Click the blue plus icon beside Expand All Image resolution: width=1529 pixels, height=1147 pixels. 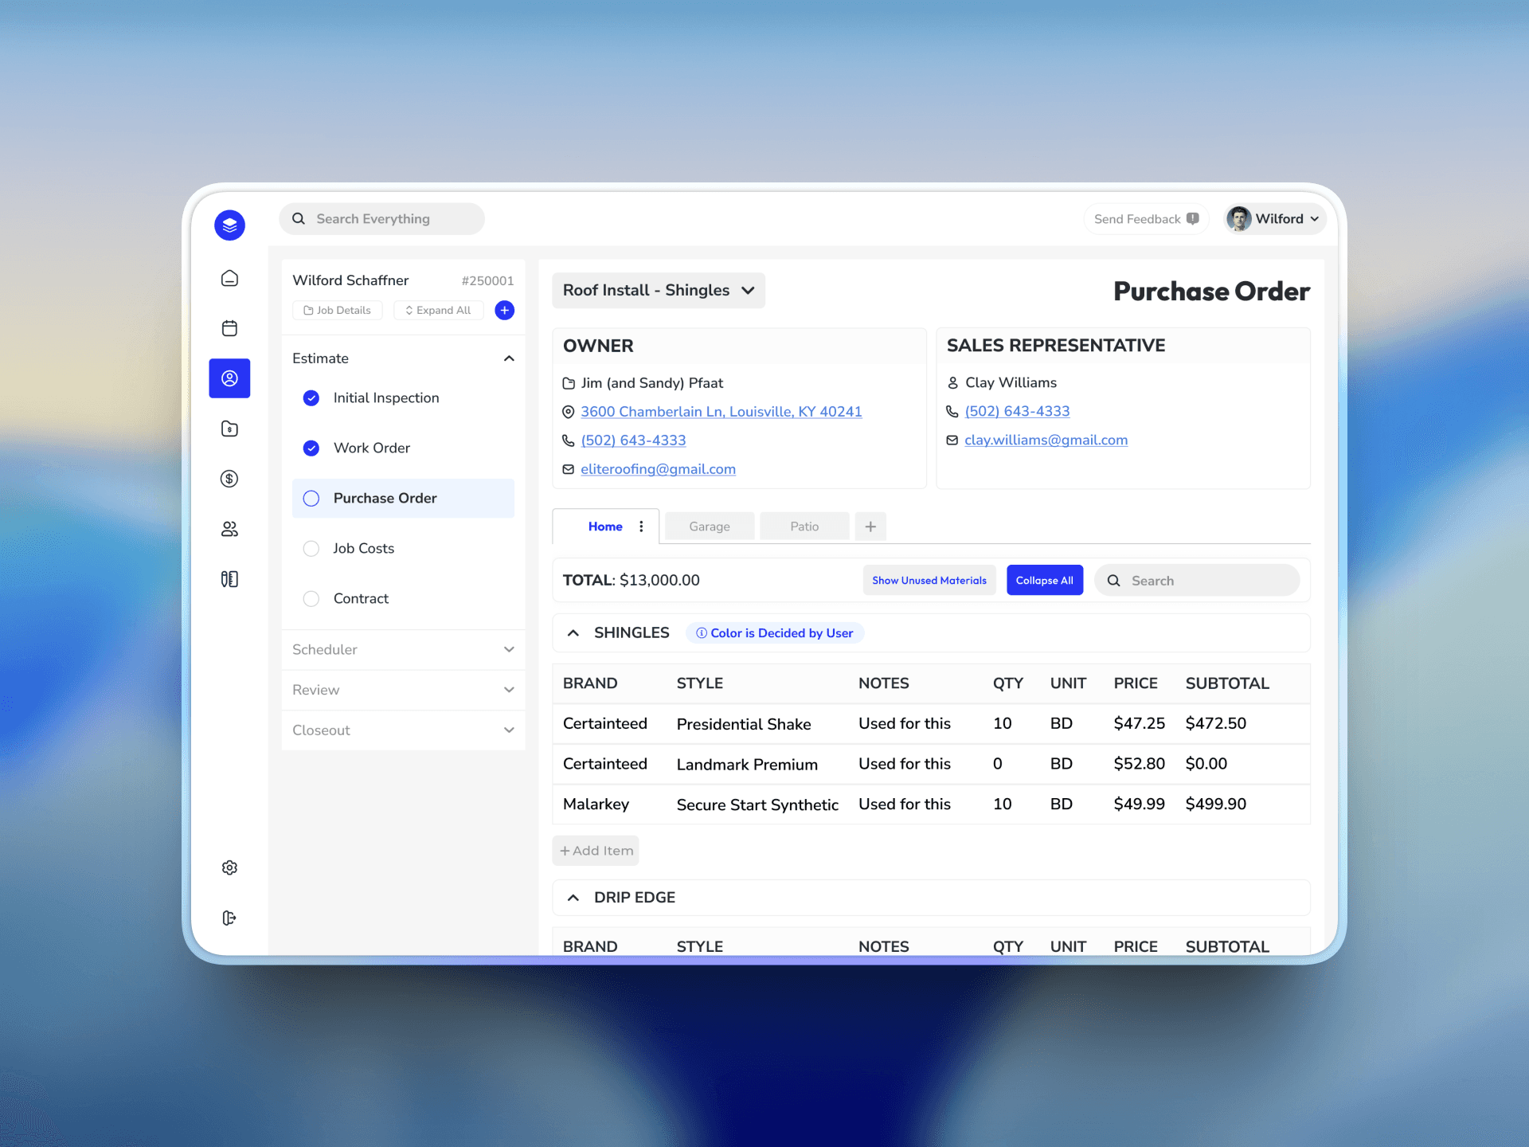click(x=504, y=310)
